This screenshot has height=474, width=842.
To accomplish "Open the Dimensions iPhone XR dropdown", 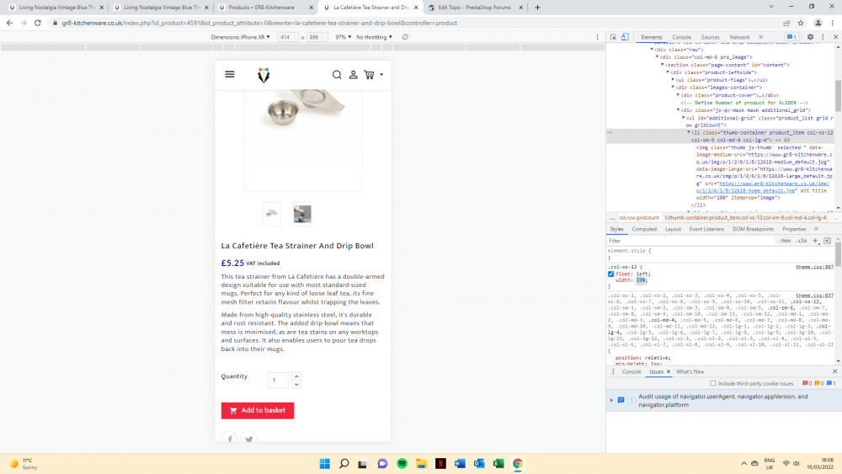I will pos(241,37).
